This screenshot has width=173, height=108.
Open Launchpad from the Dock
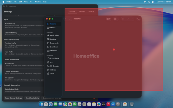(46, 104)
